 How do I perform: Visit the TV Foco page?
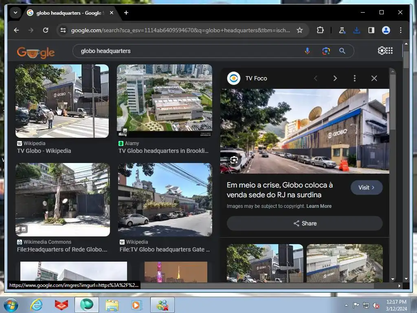click(367, 187)
